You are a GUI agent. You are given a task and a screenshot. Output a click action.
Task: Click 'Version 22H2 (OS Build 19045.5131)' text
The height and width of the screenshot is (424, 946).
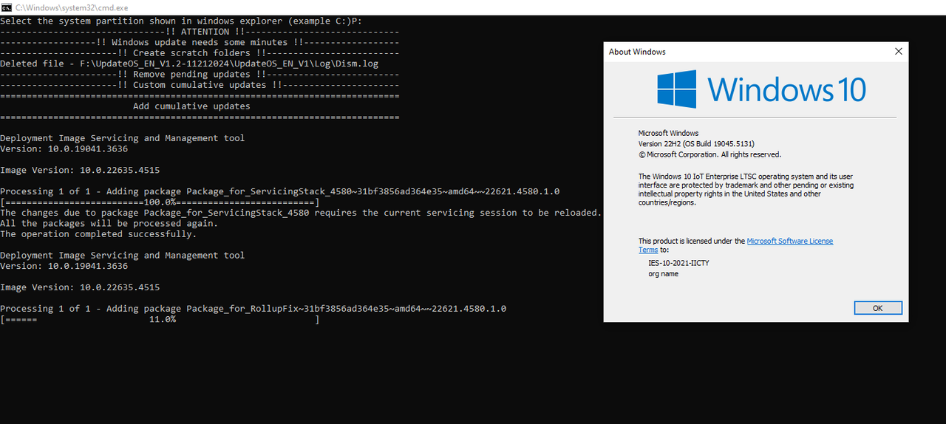coord(696,143)
